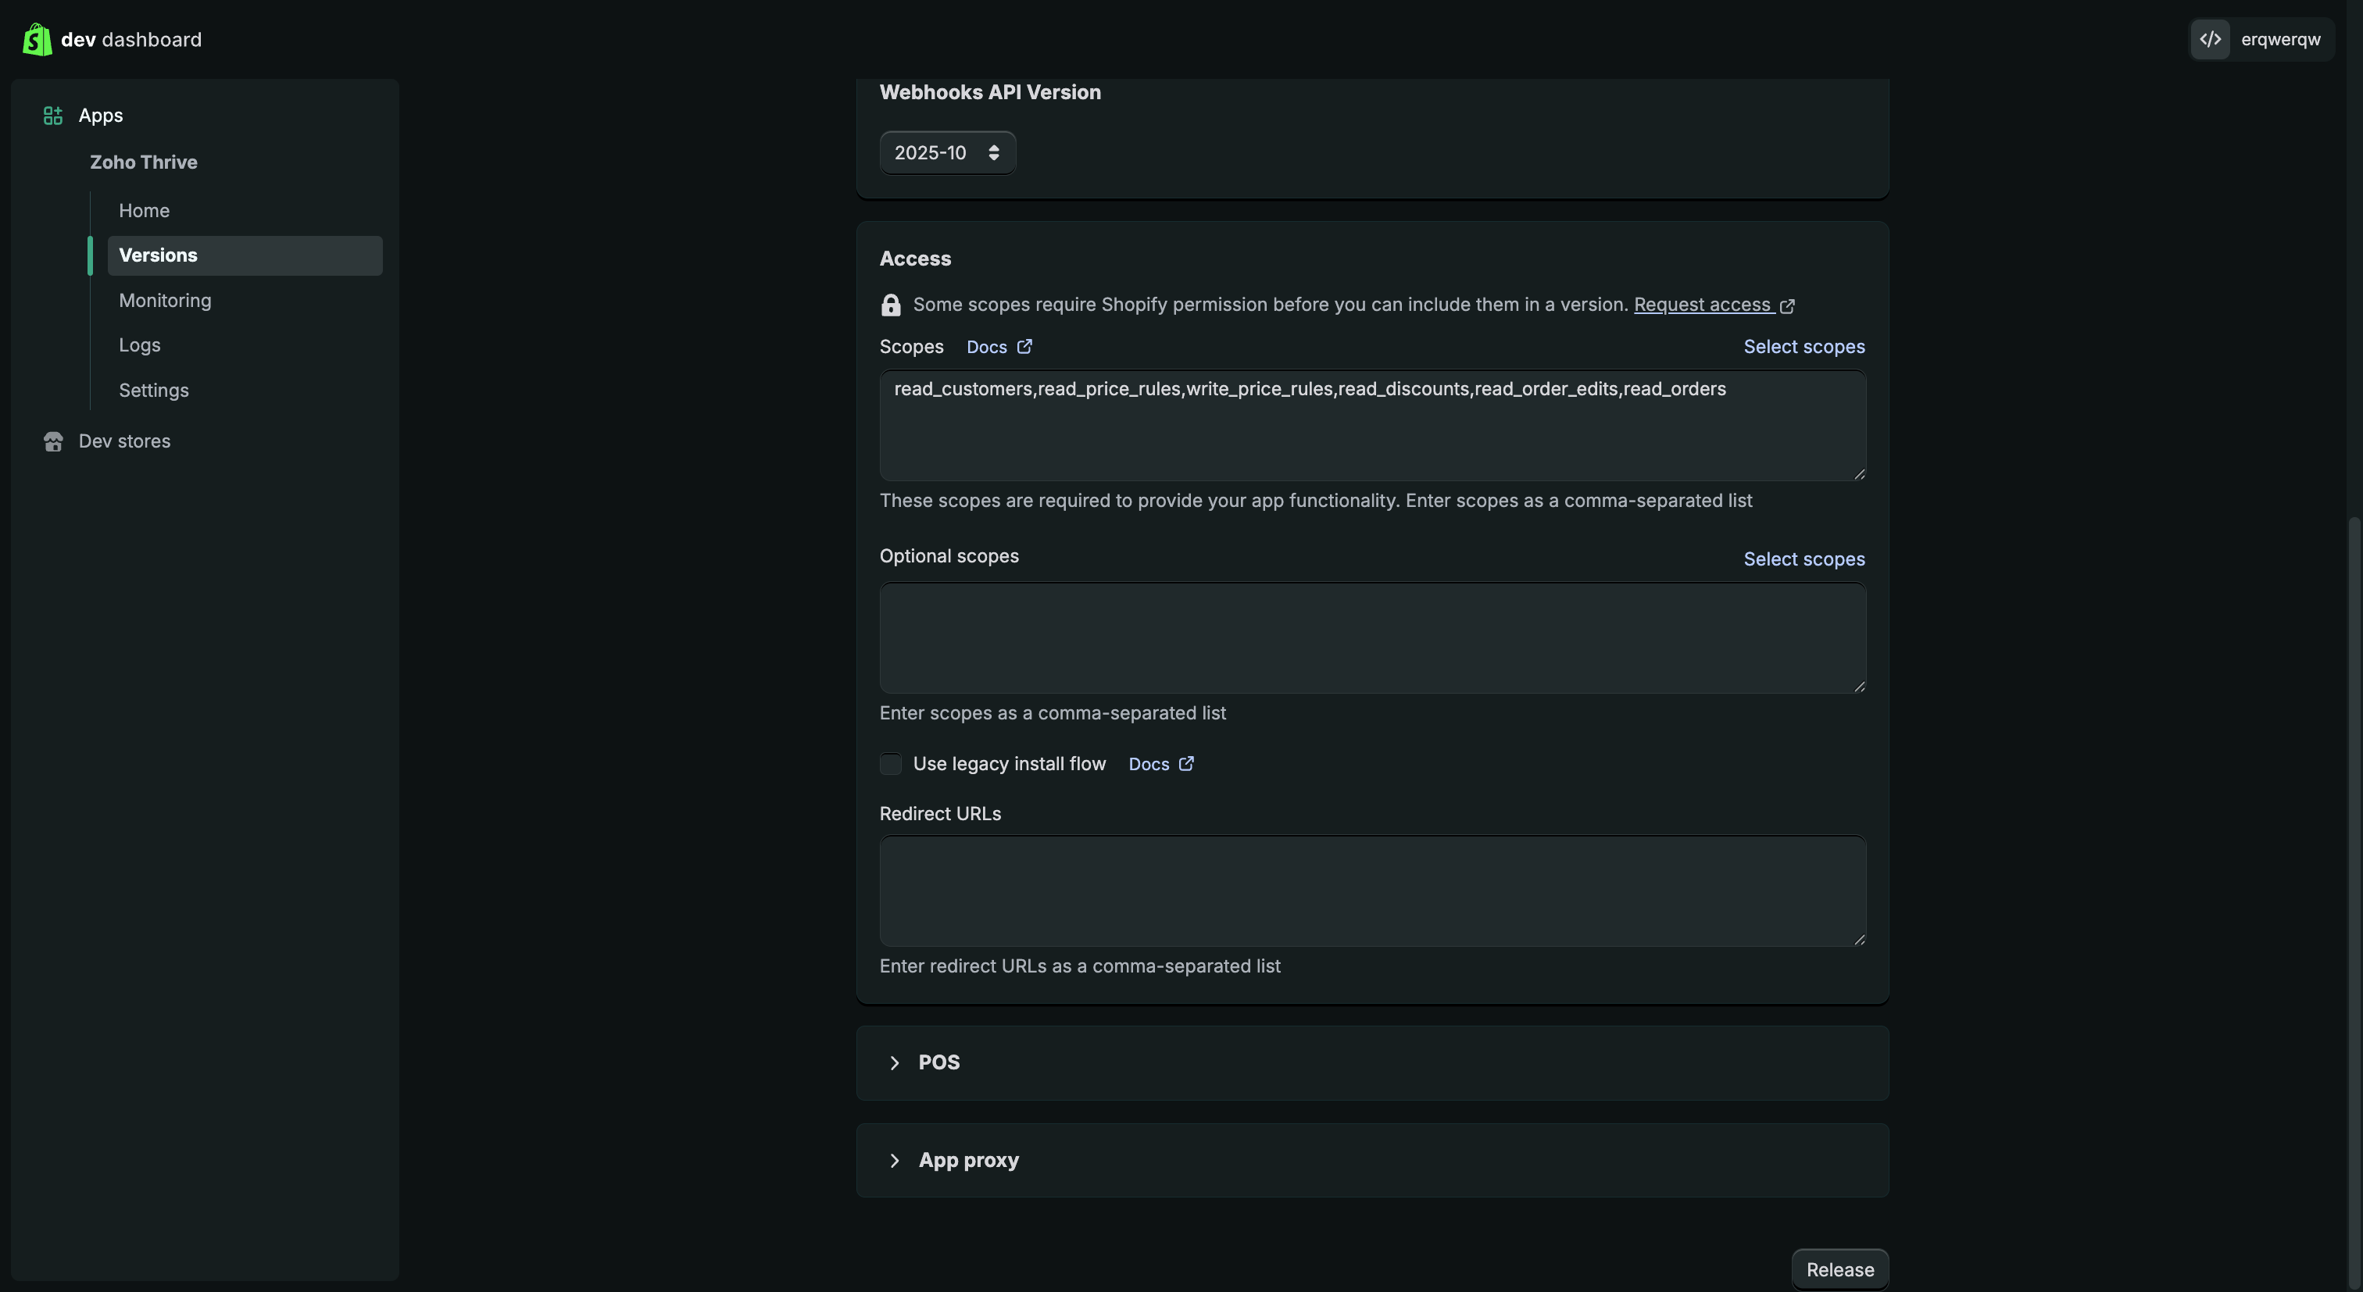Click the Apps grid icon in sidebar
The height and width of the screenshot is (1292, 2363).
click(x=53, y=116)
